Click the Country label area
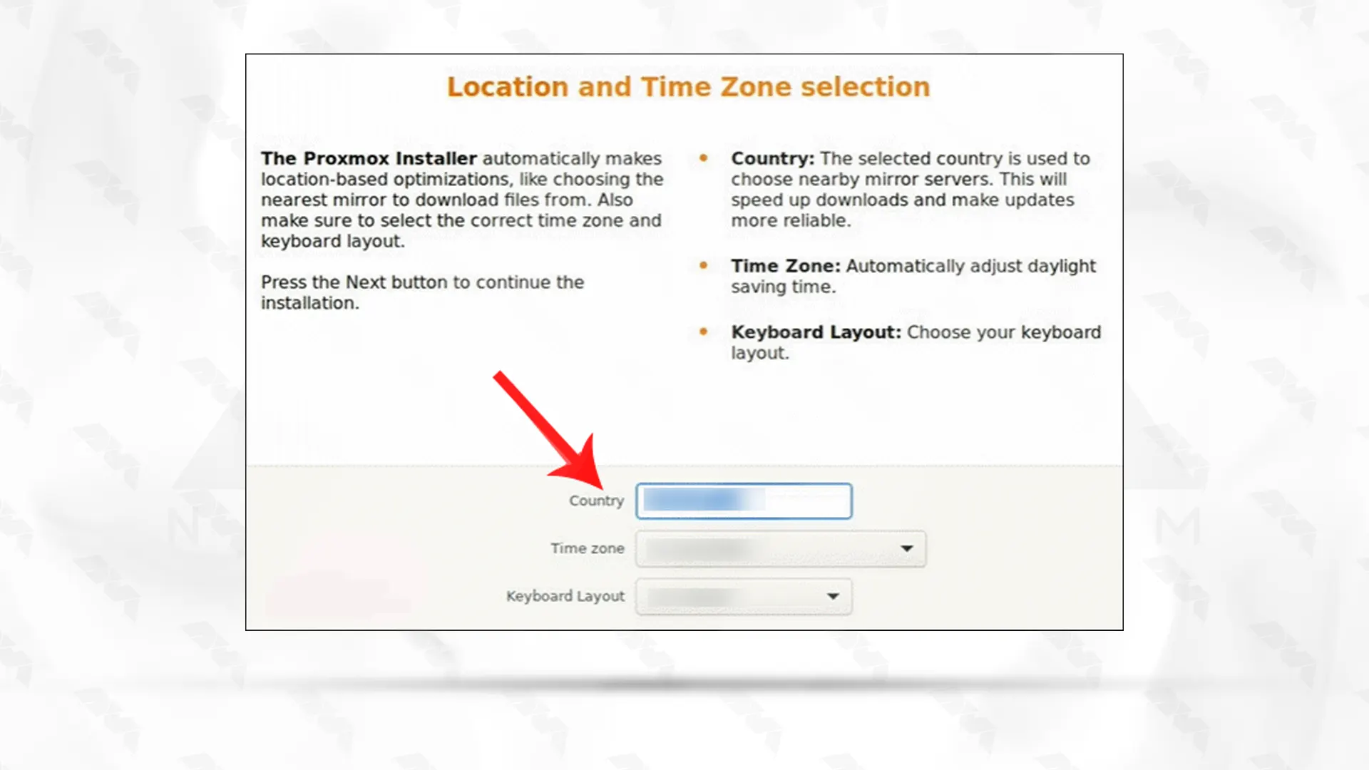 pos(595,499)
